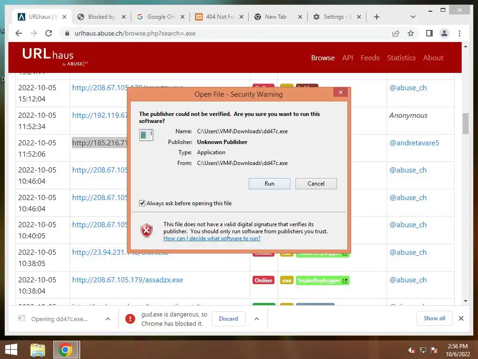478x359 pixels.
Task: Click the Action Center flag tray icon
Action: [434, 350]
